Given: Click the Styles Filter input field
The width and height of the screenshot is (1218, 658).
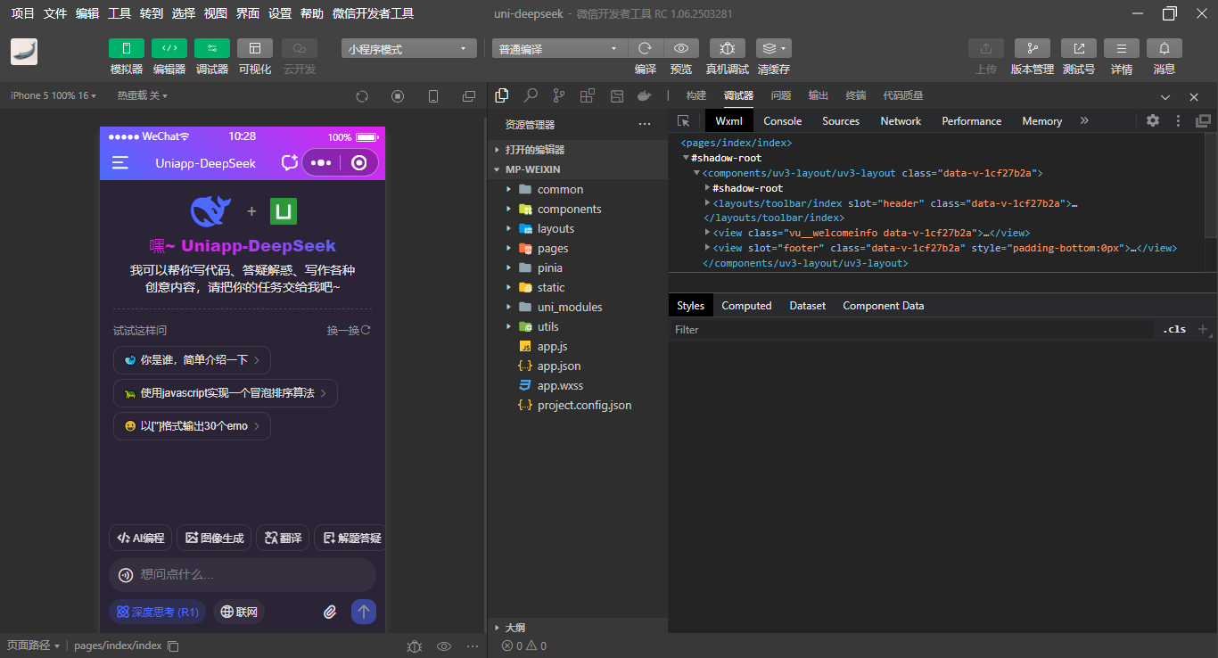Looking at the screenshot, I should pos(911,330).
